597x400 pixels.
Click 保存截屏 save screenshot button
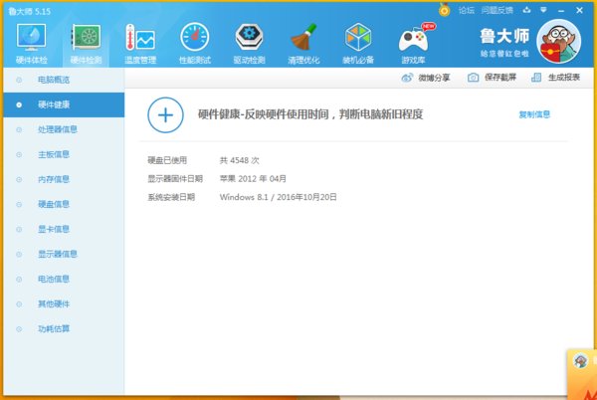tap(500, 78)
